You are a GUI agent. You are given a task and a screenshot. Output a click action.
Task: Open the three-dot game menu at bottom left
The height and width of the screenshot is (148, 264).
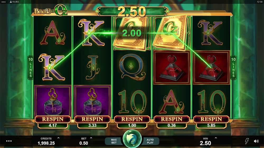point(9,141)
